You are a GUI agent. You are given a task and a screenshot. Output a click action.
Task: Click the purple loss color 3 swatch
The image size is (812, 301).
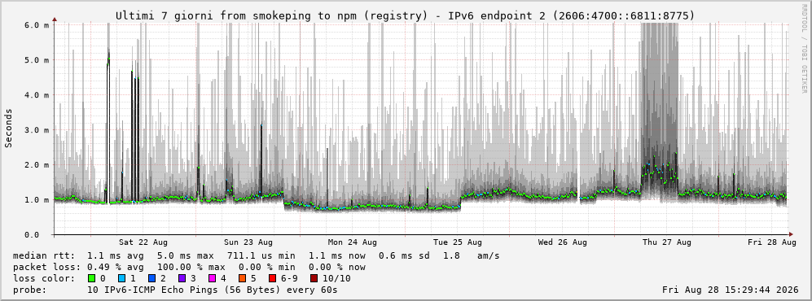[x=182, y=278]
